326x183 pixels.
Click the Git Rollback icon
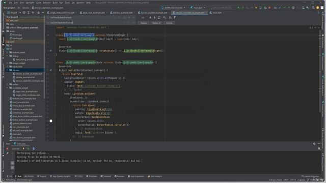coord(297,8)
